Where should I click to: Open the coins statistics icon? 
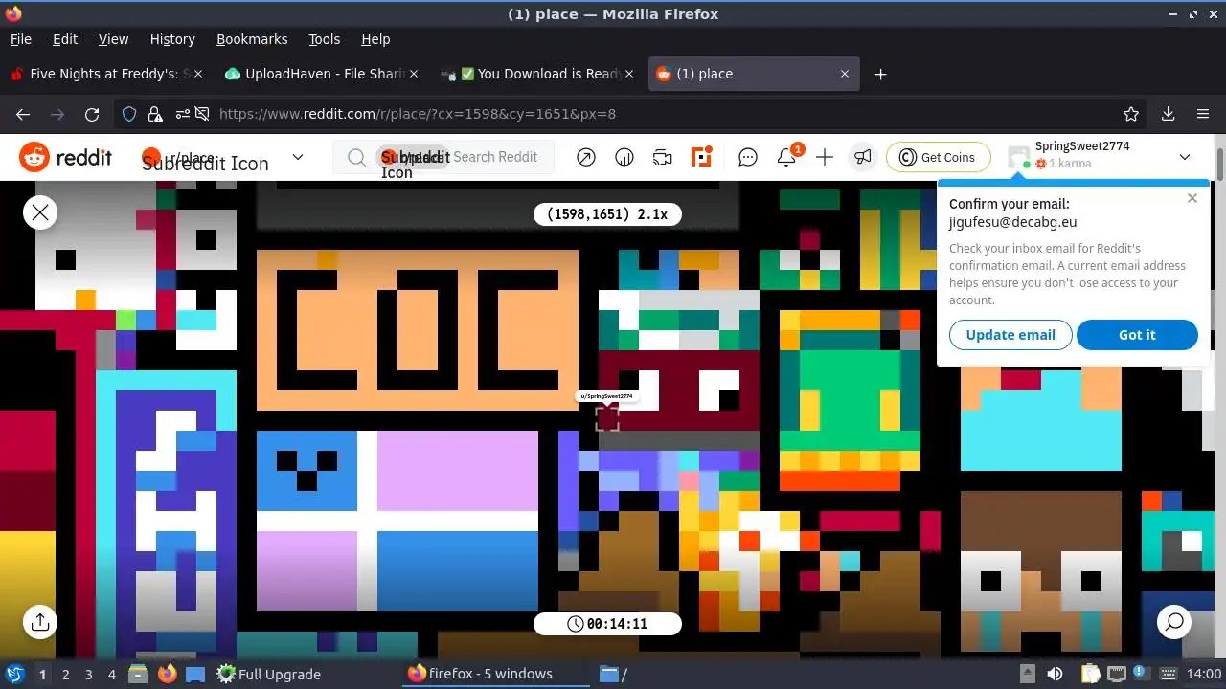coord(624,158)
